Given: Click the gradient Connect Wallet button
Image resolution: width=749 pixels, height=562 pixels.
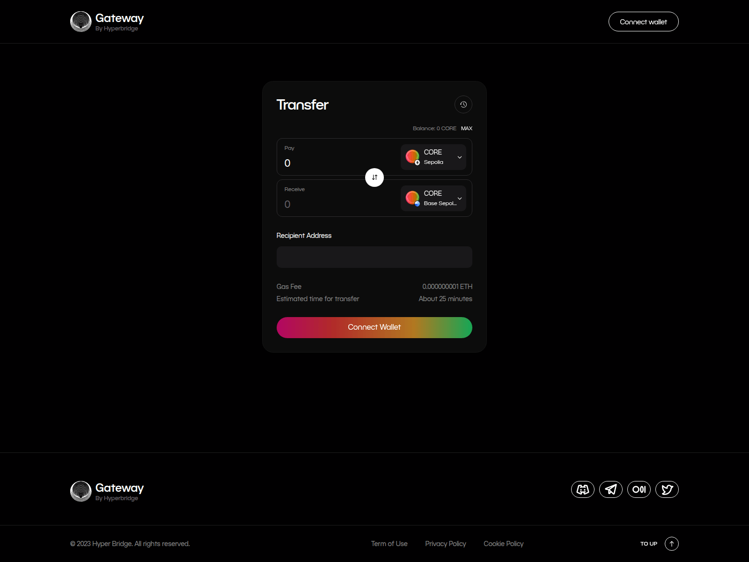Looking at the screenshot, I should [374, 327].
